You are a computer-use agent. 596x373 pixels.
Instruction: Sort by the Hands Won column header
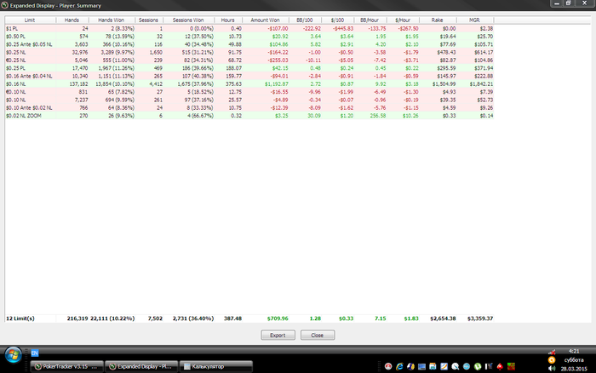[112, 20]
